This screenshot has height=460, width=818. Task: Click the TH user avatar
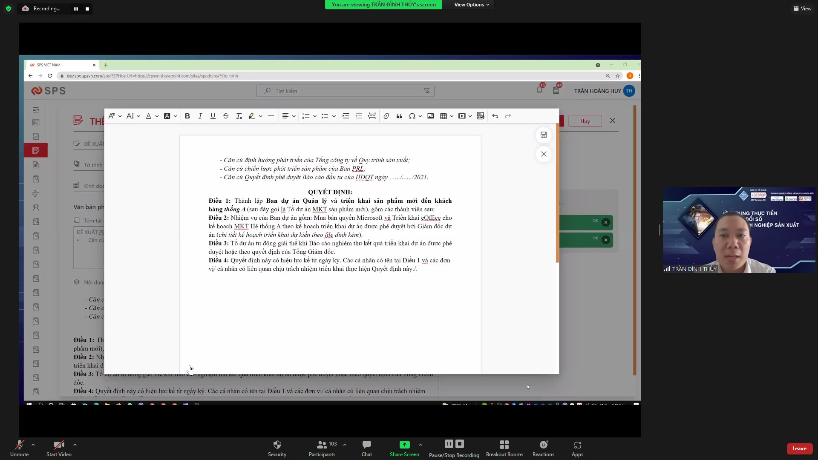pos(629,91)
